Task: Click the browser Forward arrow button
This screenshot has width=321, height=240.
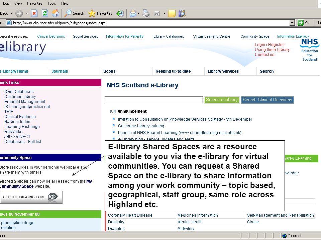Action: coord(19,13)
